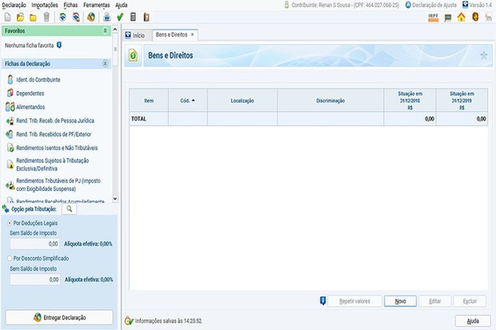Mark Bens e Direitos as favorite star
The image size is (496, 330).
point(484,55)
